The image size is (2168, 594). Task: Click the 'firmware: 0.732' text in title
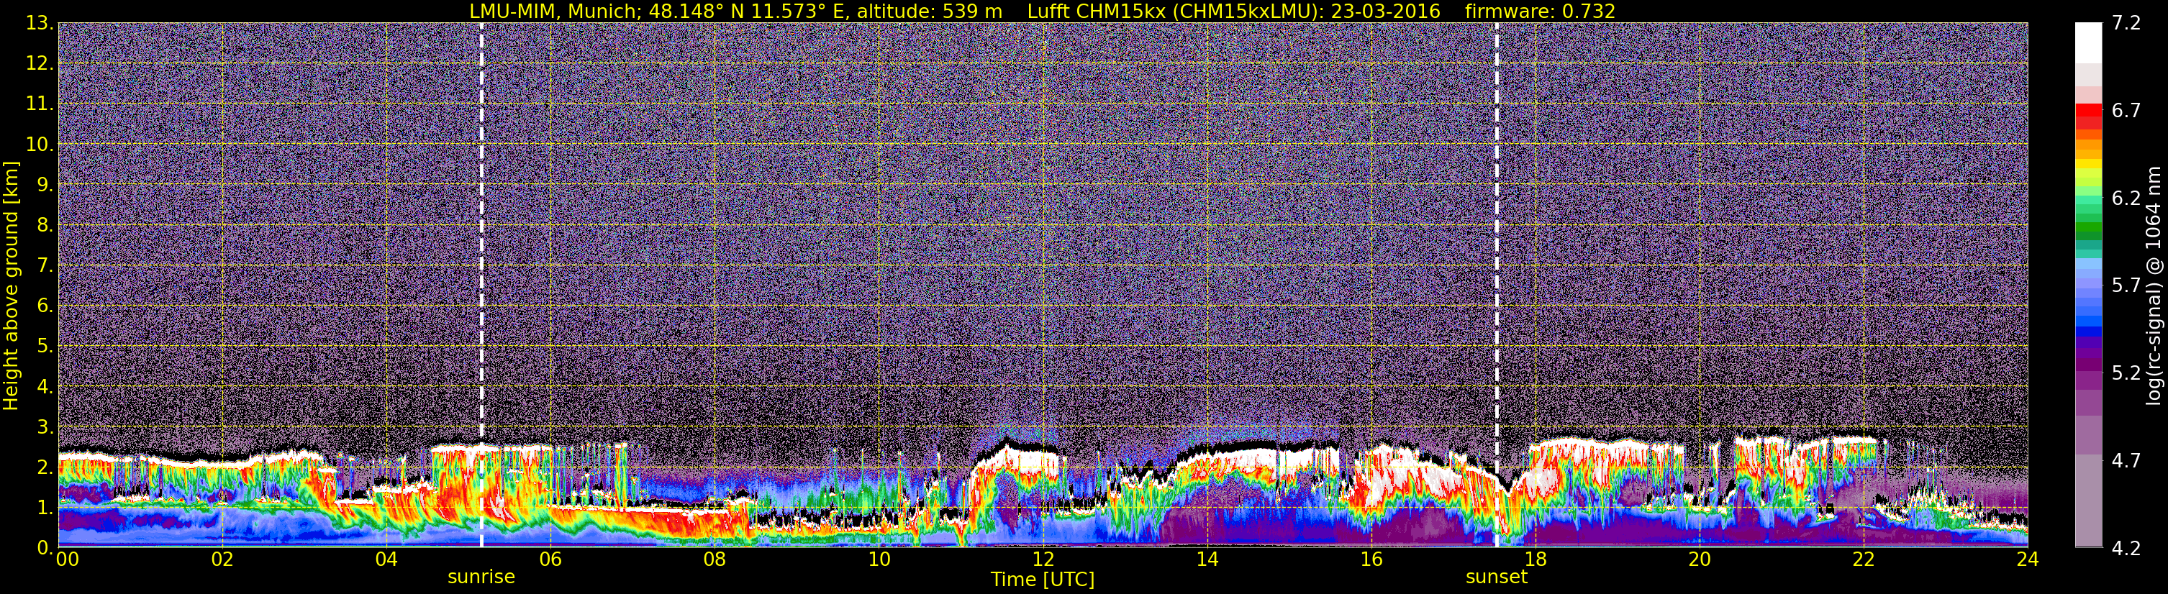(x=1540, y=11)
